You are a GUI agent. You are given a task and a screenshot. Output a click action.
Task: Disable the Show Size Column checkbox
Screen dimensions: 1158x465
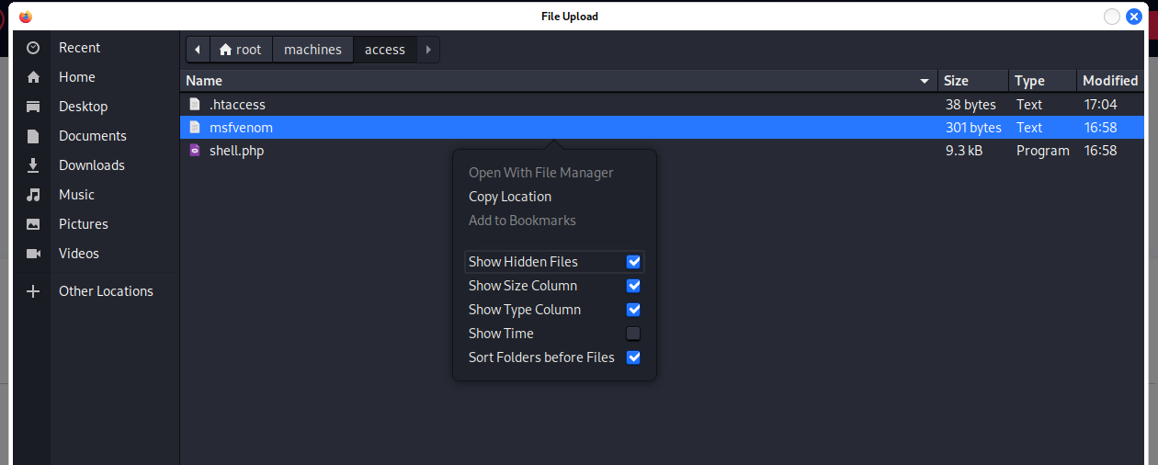[633, 286]
